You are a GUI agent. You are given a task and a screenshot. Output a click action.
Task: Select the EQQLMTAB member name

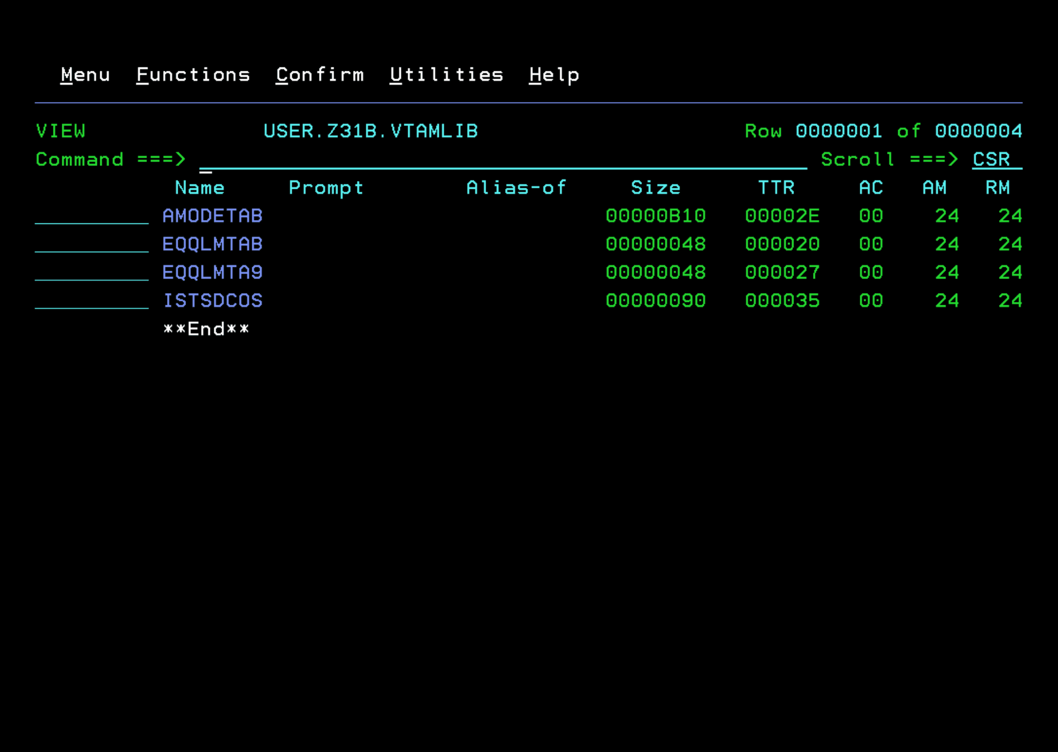[x=212, y=244]
